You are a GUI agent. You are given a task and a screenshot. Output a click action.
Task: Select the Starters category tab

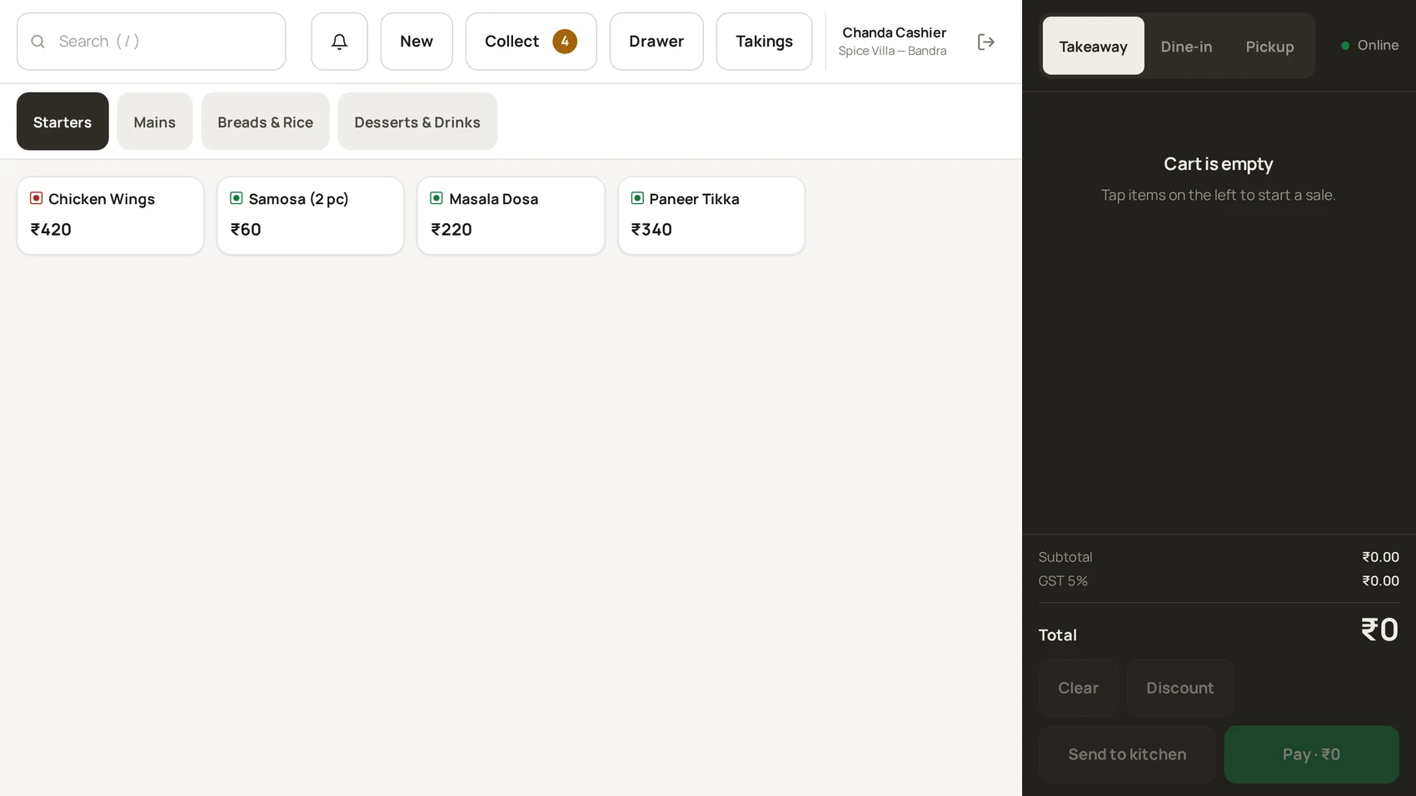pyautogui.click(x=62, y=122)
